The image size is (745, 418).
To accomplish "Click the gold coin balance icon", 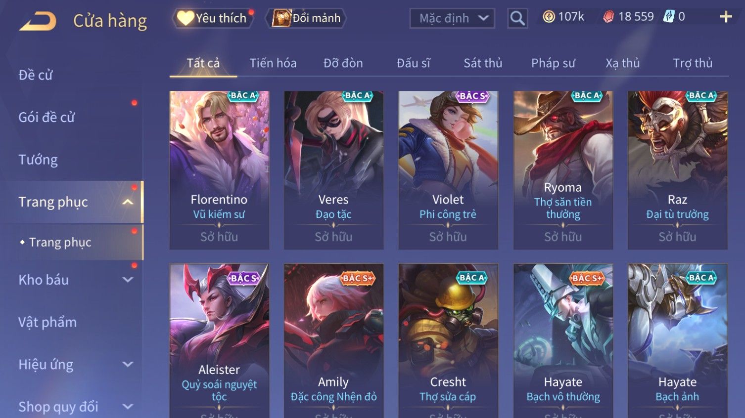I will (x=549, y=17).
